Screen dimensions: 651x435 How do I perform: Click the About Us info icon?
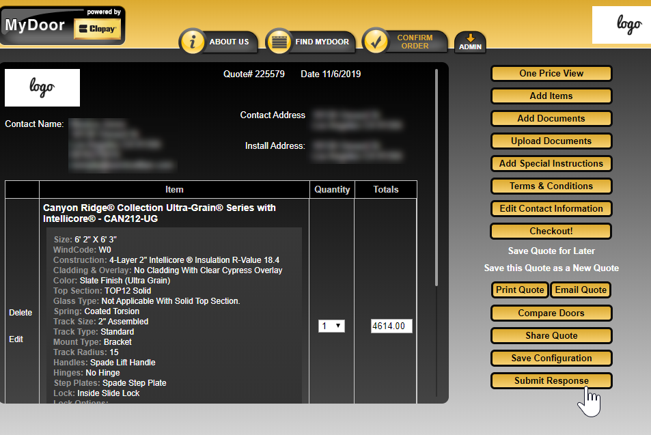coord(192,42)
